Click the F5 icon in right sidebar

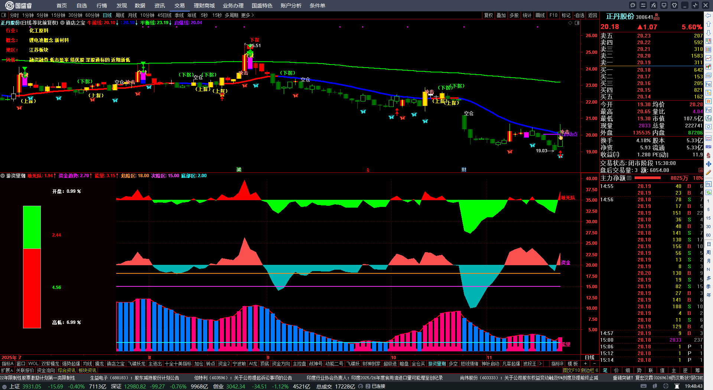pos(709,184)
